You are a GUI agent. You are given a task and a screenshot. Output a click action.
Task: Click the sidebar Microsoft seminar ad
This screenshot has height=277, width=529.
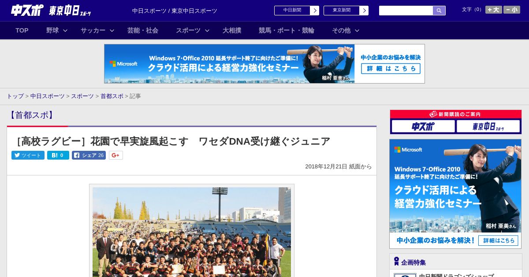(455, 194)
